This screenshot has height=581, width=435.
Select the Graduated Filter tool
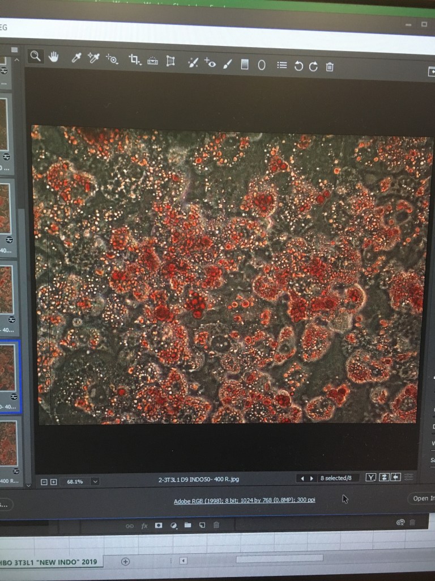tap(245, 65)
